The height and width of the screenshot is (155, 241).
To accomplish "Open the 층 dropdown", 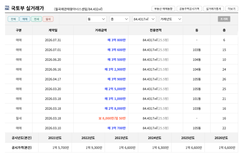I will pos(119,19).
